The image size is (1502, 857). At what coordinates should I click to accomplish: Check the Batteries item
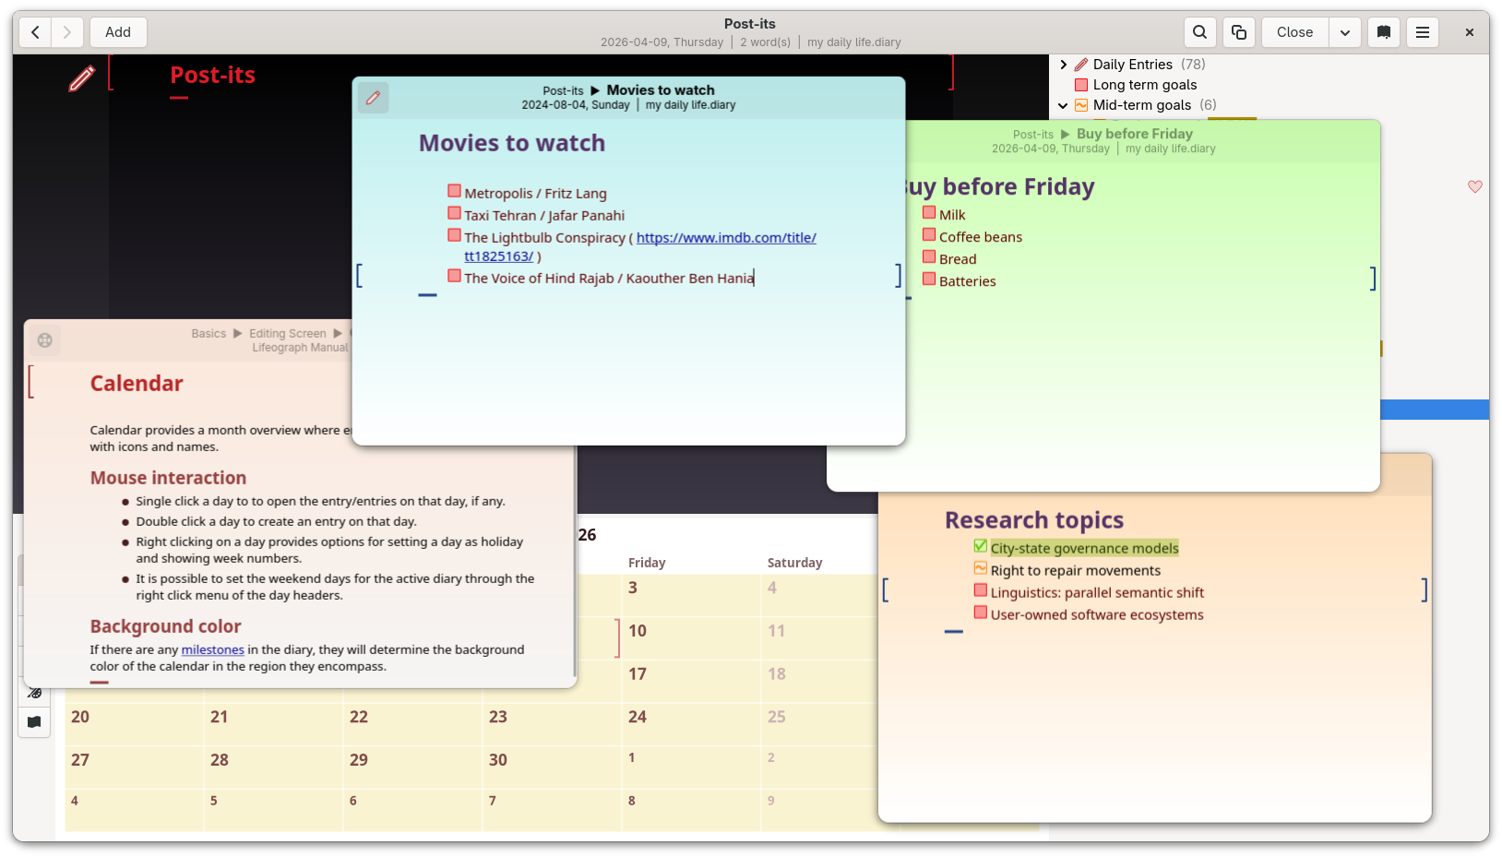tap(929, 279)
